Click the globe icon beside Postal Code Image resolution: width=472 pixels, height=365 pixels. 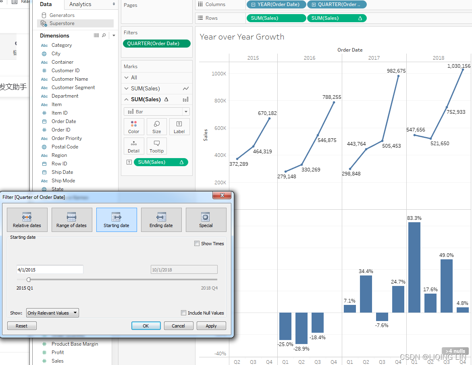click(44, 147)
